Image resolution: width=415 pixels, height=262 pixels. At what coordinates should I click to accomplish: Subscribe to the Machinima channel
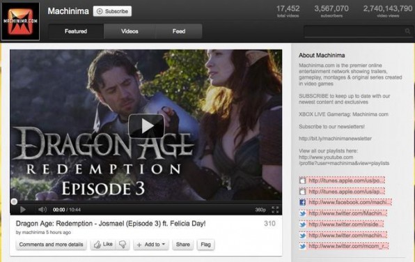pyautogui.click(x=113, y=11)
